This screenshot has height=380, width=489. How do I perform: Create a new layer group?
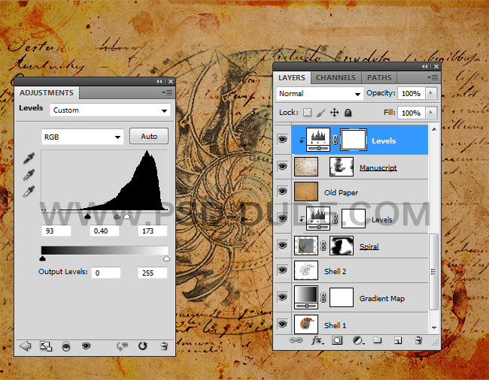(x=378, y=340)
